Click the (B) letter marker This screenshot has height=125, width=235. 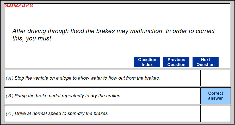click(x=10, y=96)
